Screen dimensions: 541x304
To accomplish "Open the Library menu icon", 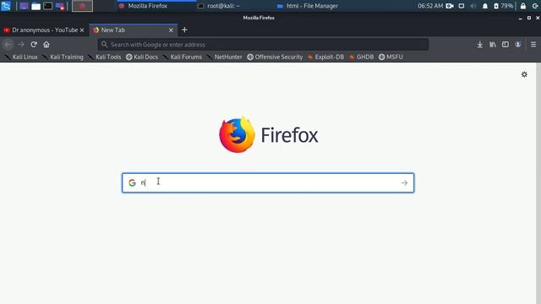I will [x=493, y=45].
